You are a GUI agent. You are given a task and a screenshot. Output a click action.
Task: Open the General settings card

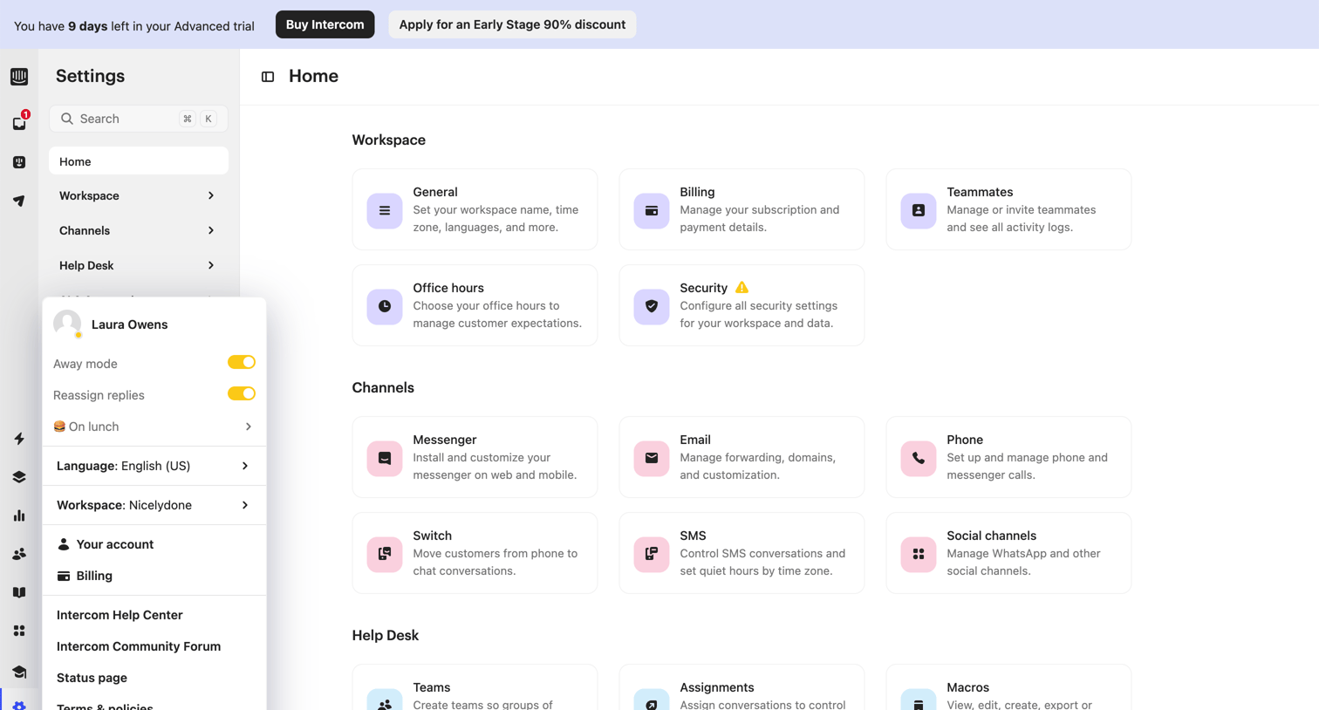pos(475,209)
